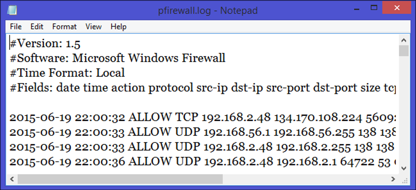Click the vertical scrollbar thumb
The height and width of the screenshot is (190, 416).
pyautogui.click(x=404, y=51)
